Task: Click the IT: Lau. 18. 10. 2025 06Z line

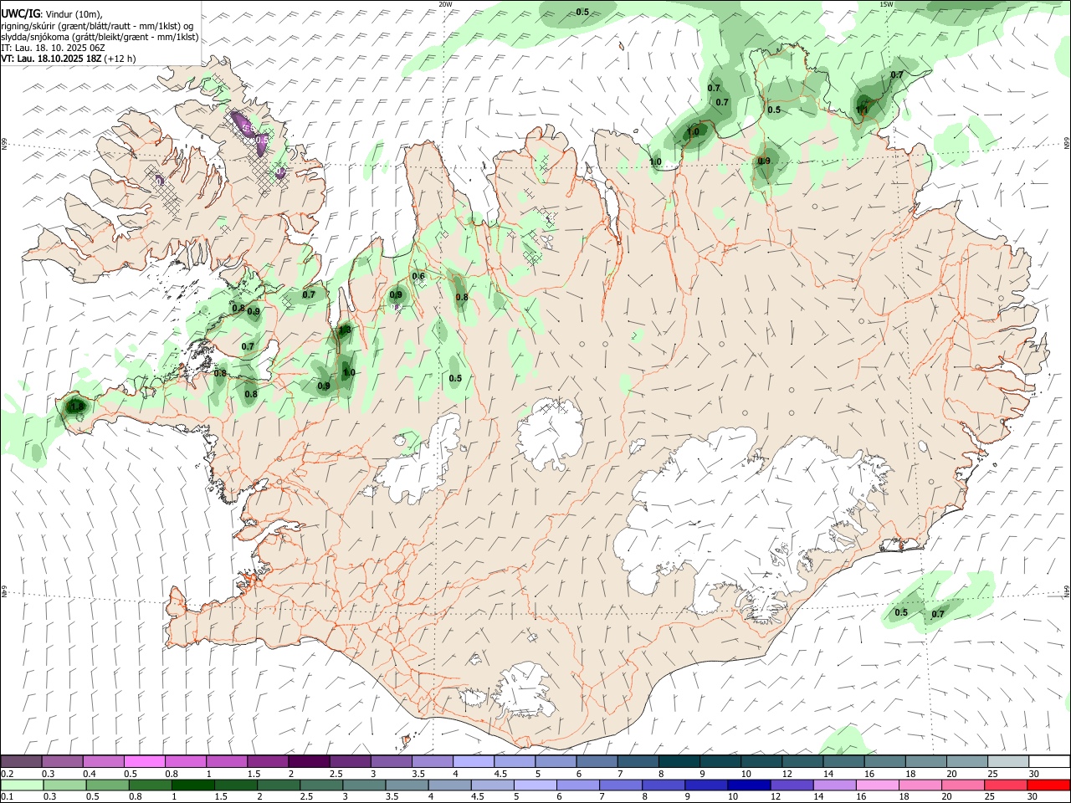Action: tap(53, 48)
